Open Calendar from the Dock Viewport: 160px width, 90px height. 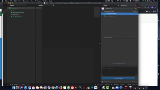tap(33, 88)
